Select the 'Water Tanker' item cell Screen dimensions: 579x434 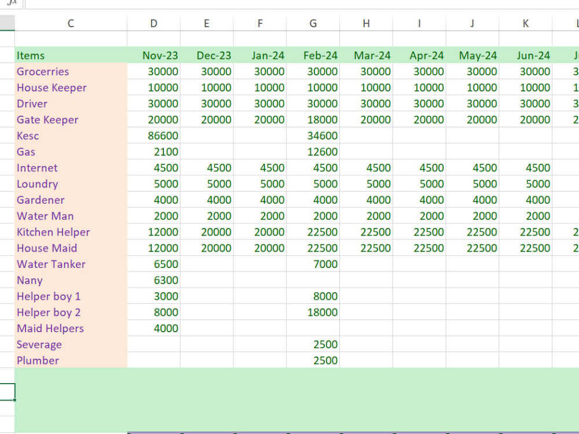71,264
